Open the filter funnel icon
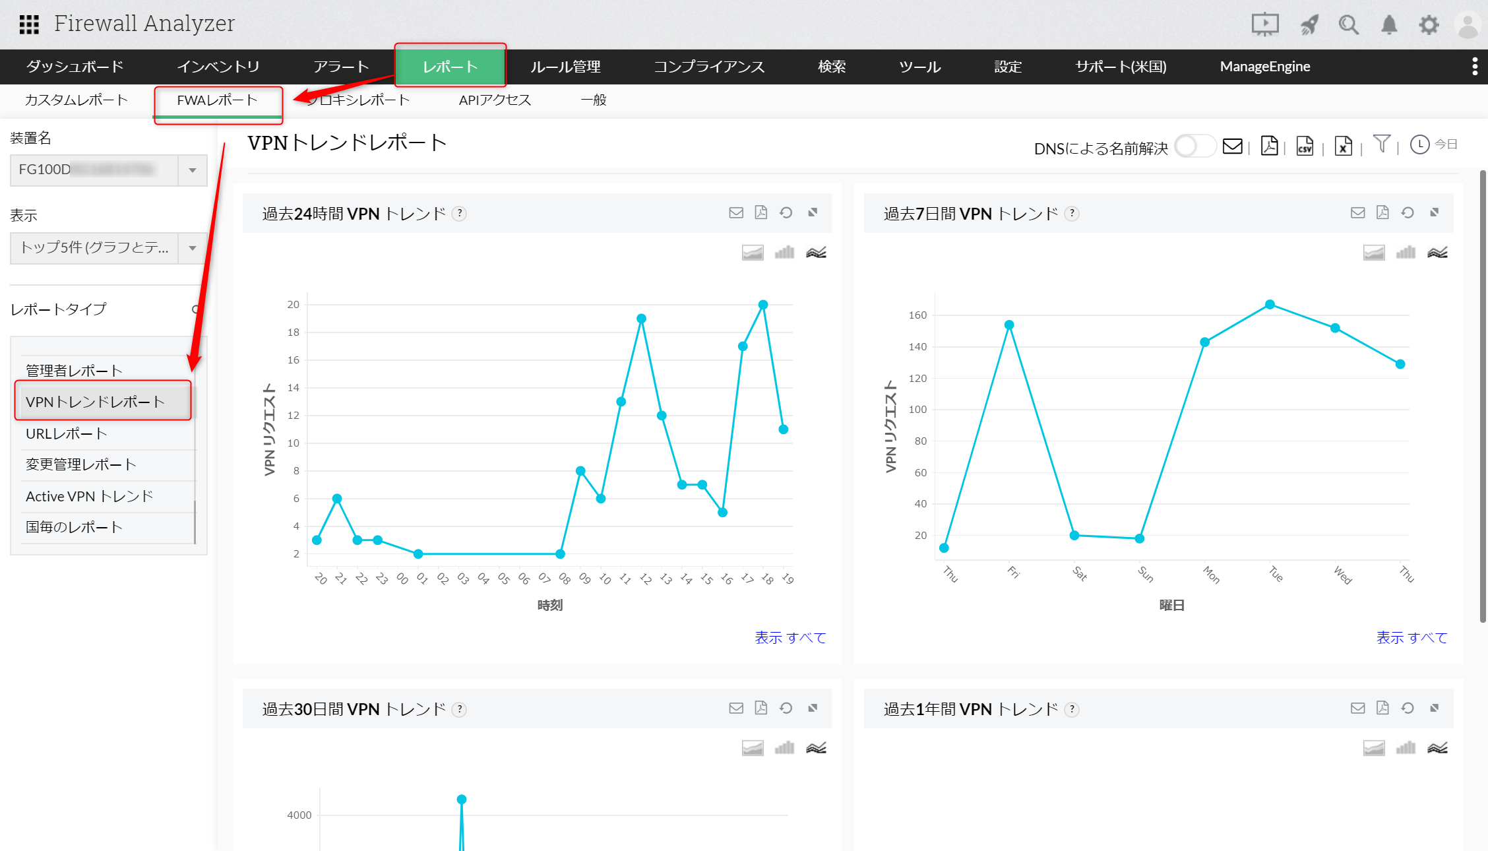Screen dimensions: 1488x851 tap(1381, 144)
